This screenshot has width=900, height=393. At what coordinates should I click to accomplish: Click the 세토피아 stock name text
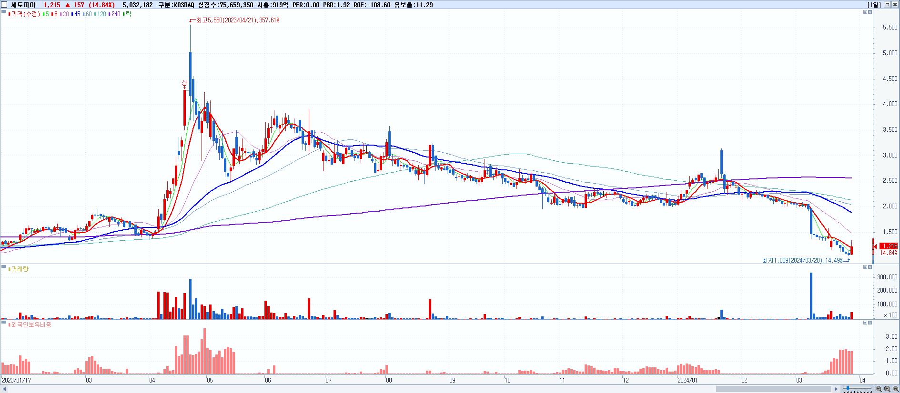tap(23, 5)
